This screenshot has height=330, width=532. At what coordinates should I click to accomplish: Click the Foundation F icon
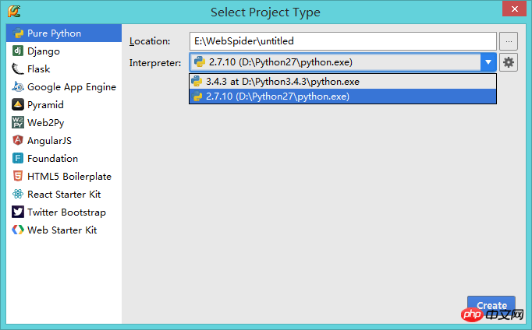[18, 158]
